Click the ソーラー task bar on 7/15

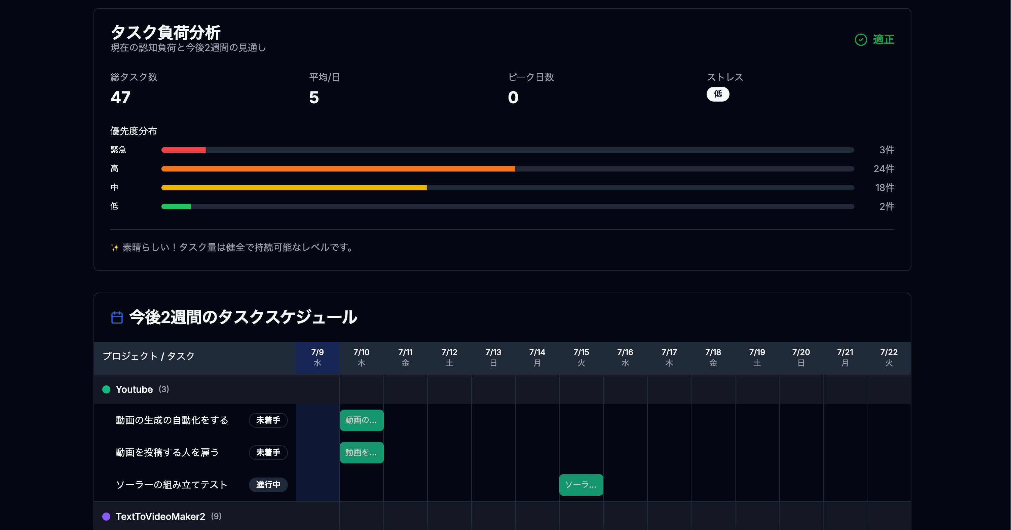click(x=581, y=485)
